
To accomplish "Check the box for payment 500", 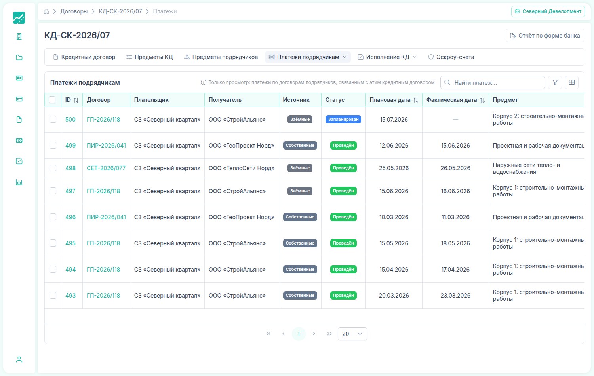I will [53, 119].
